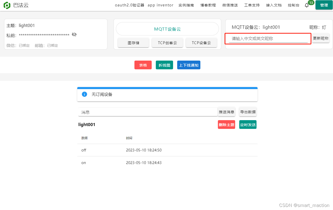Click the 数据 column header
Screen dimensions: 333x210
pos(84,138)
